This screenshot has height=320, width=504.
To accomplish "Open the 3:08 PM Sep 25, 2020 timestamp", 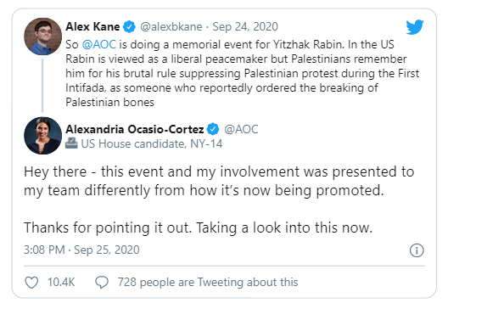I will tap(81, 250).
